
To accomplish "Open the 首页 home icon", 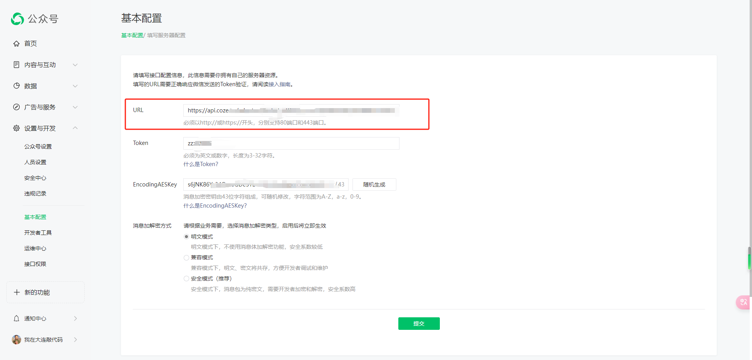I will click(x=16, y=43).
